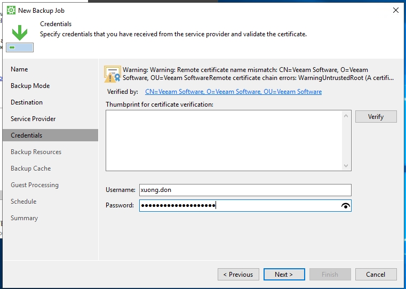The width and height of the screenshot is (406, 289).
Task: Cancel the backup job wizard
Action: [x=376, y=275]
